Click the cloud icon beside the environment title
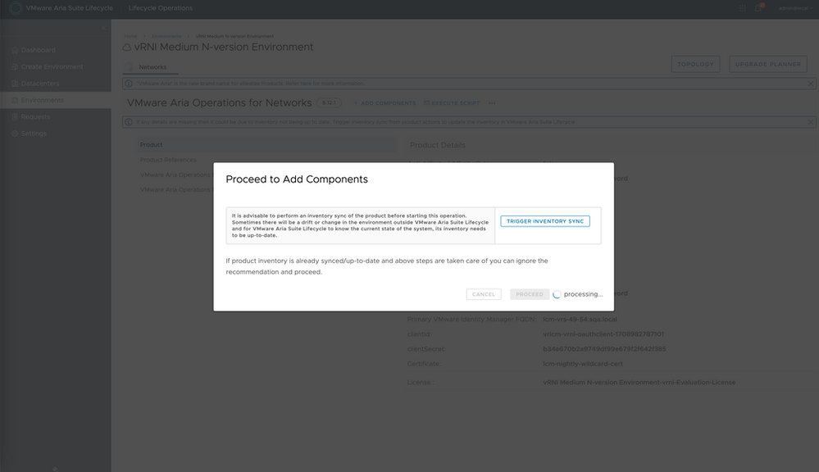Viewport: 819px width, 472px height. pyautogui.click(x=127, y=48)
